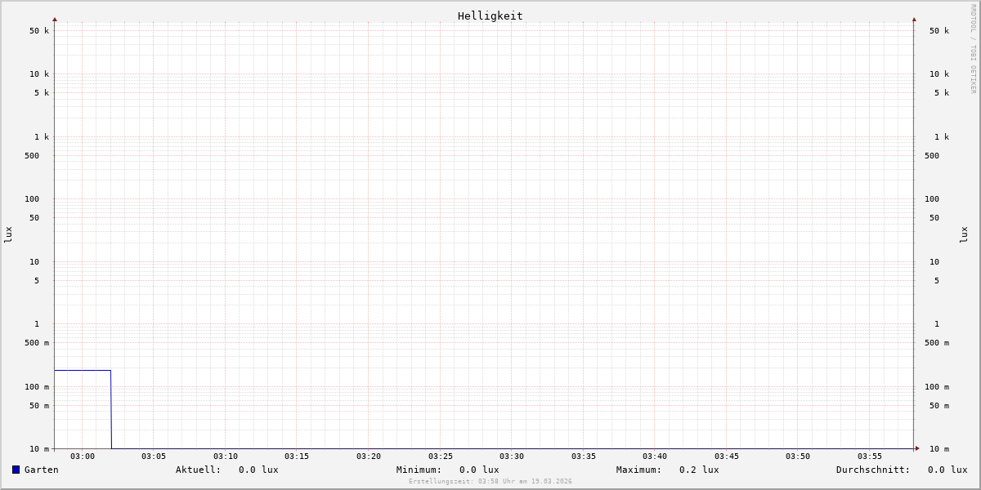The height and width of the screenshot is (490, 981).
Task: Select the 03:00 time axis label
Action: point(82,457)
